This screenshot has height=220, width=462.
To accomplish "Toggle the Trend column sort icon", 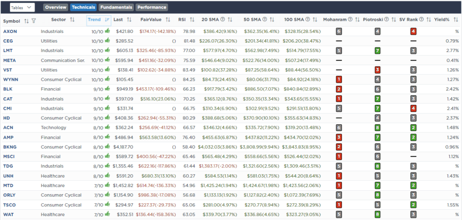I will click(x=107, y=20).
